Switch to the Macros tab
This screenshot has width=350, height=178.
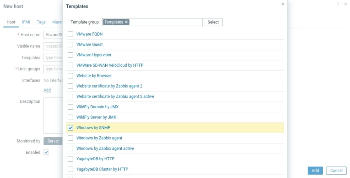(57, 22)
